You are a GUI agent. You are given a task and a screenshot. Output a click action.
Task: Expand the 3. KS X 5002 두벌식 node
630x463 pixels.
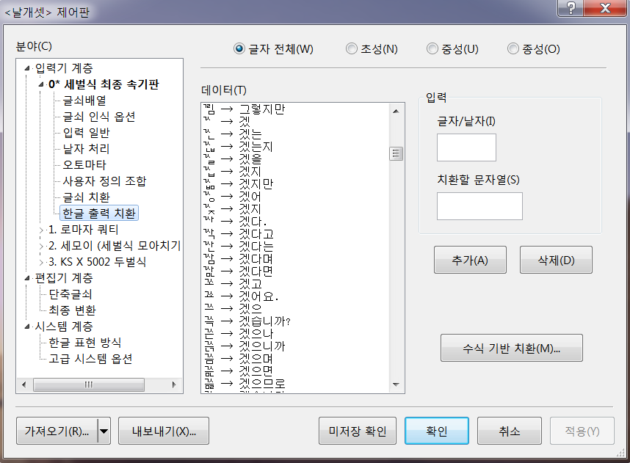[x=41, y=262]
